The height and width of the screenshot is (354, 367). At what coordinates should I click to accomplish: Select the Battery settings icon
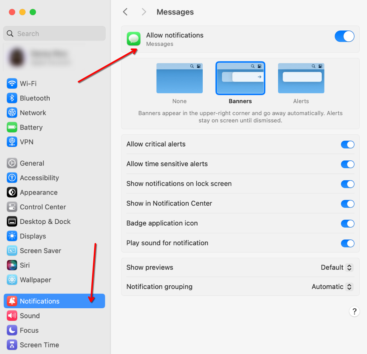[x=11, y=127]
